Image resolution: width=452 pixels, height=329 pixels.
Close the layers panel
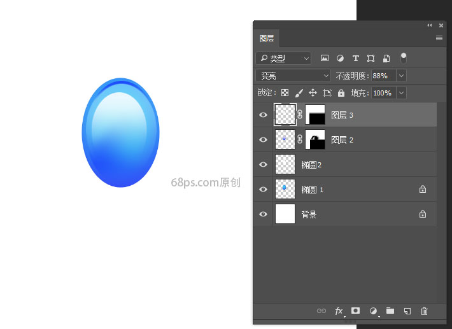coord(441,25)
